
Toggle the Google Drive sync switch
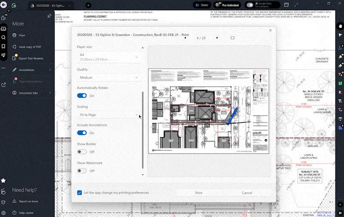tap(250, 5)
